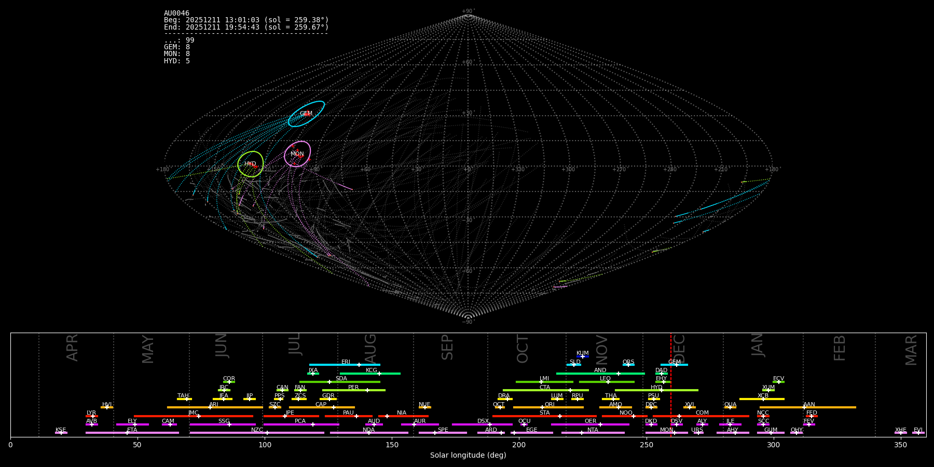Click the MON shower bar in timeline

pyautogui.click(x=666, y=433)
